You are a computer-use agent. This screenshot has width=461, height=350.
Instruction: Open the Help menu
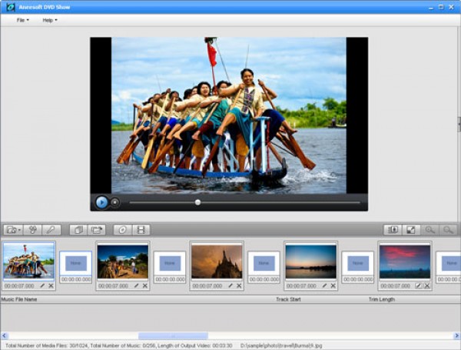[x=49, y=20]
